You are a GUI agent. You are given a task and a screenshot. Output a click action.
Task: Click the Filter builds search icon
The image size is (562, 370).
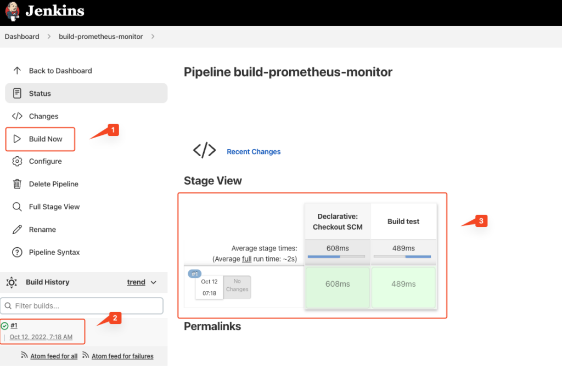point(8,306)
